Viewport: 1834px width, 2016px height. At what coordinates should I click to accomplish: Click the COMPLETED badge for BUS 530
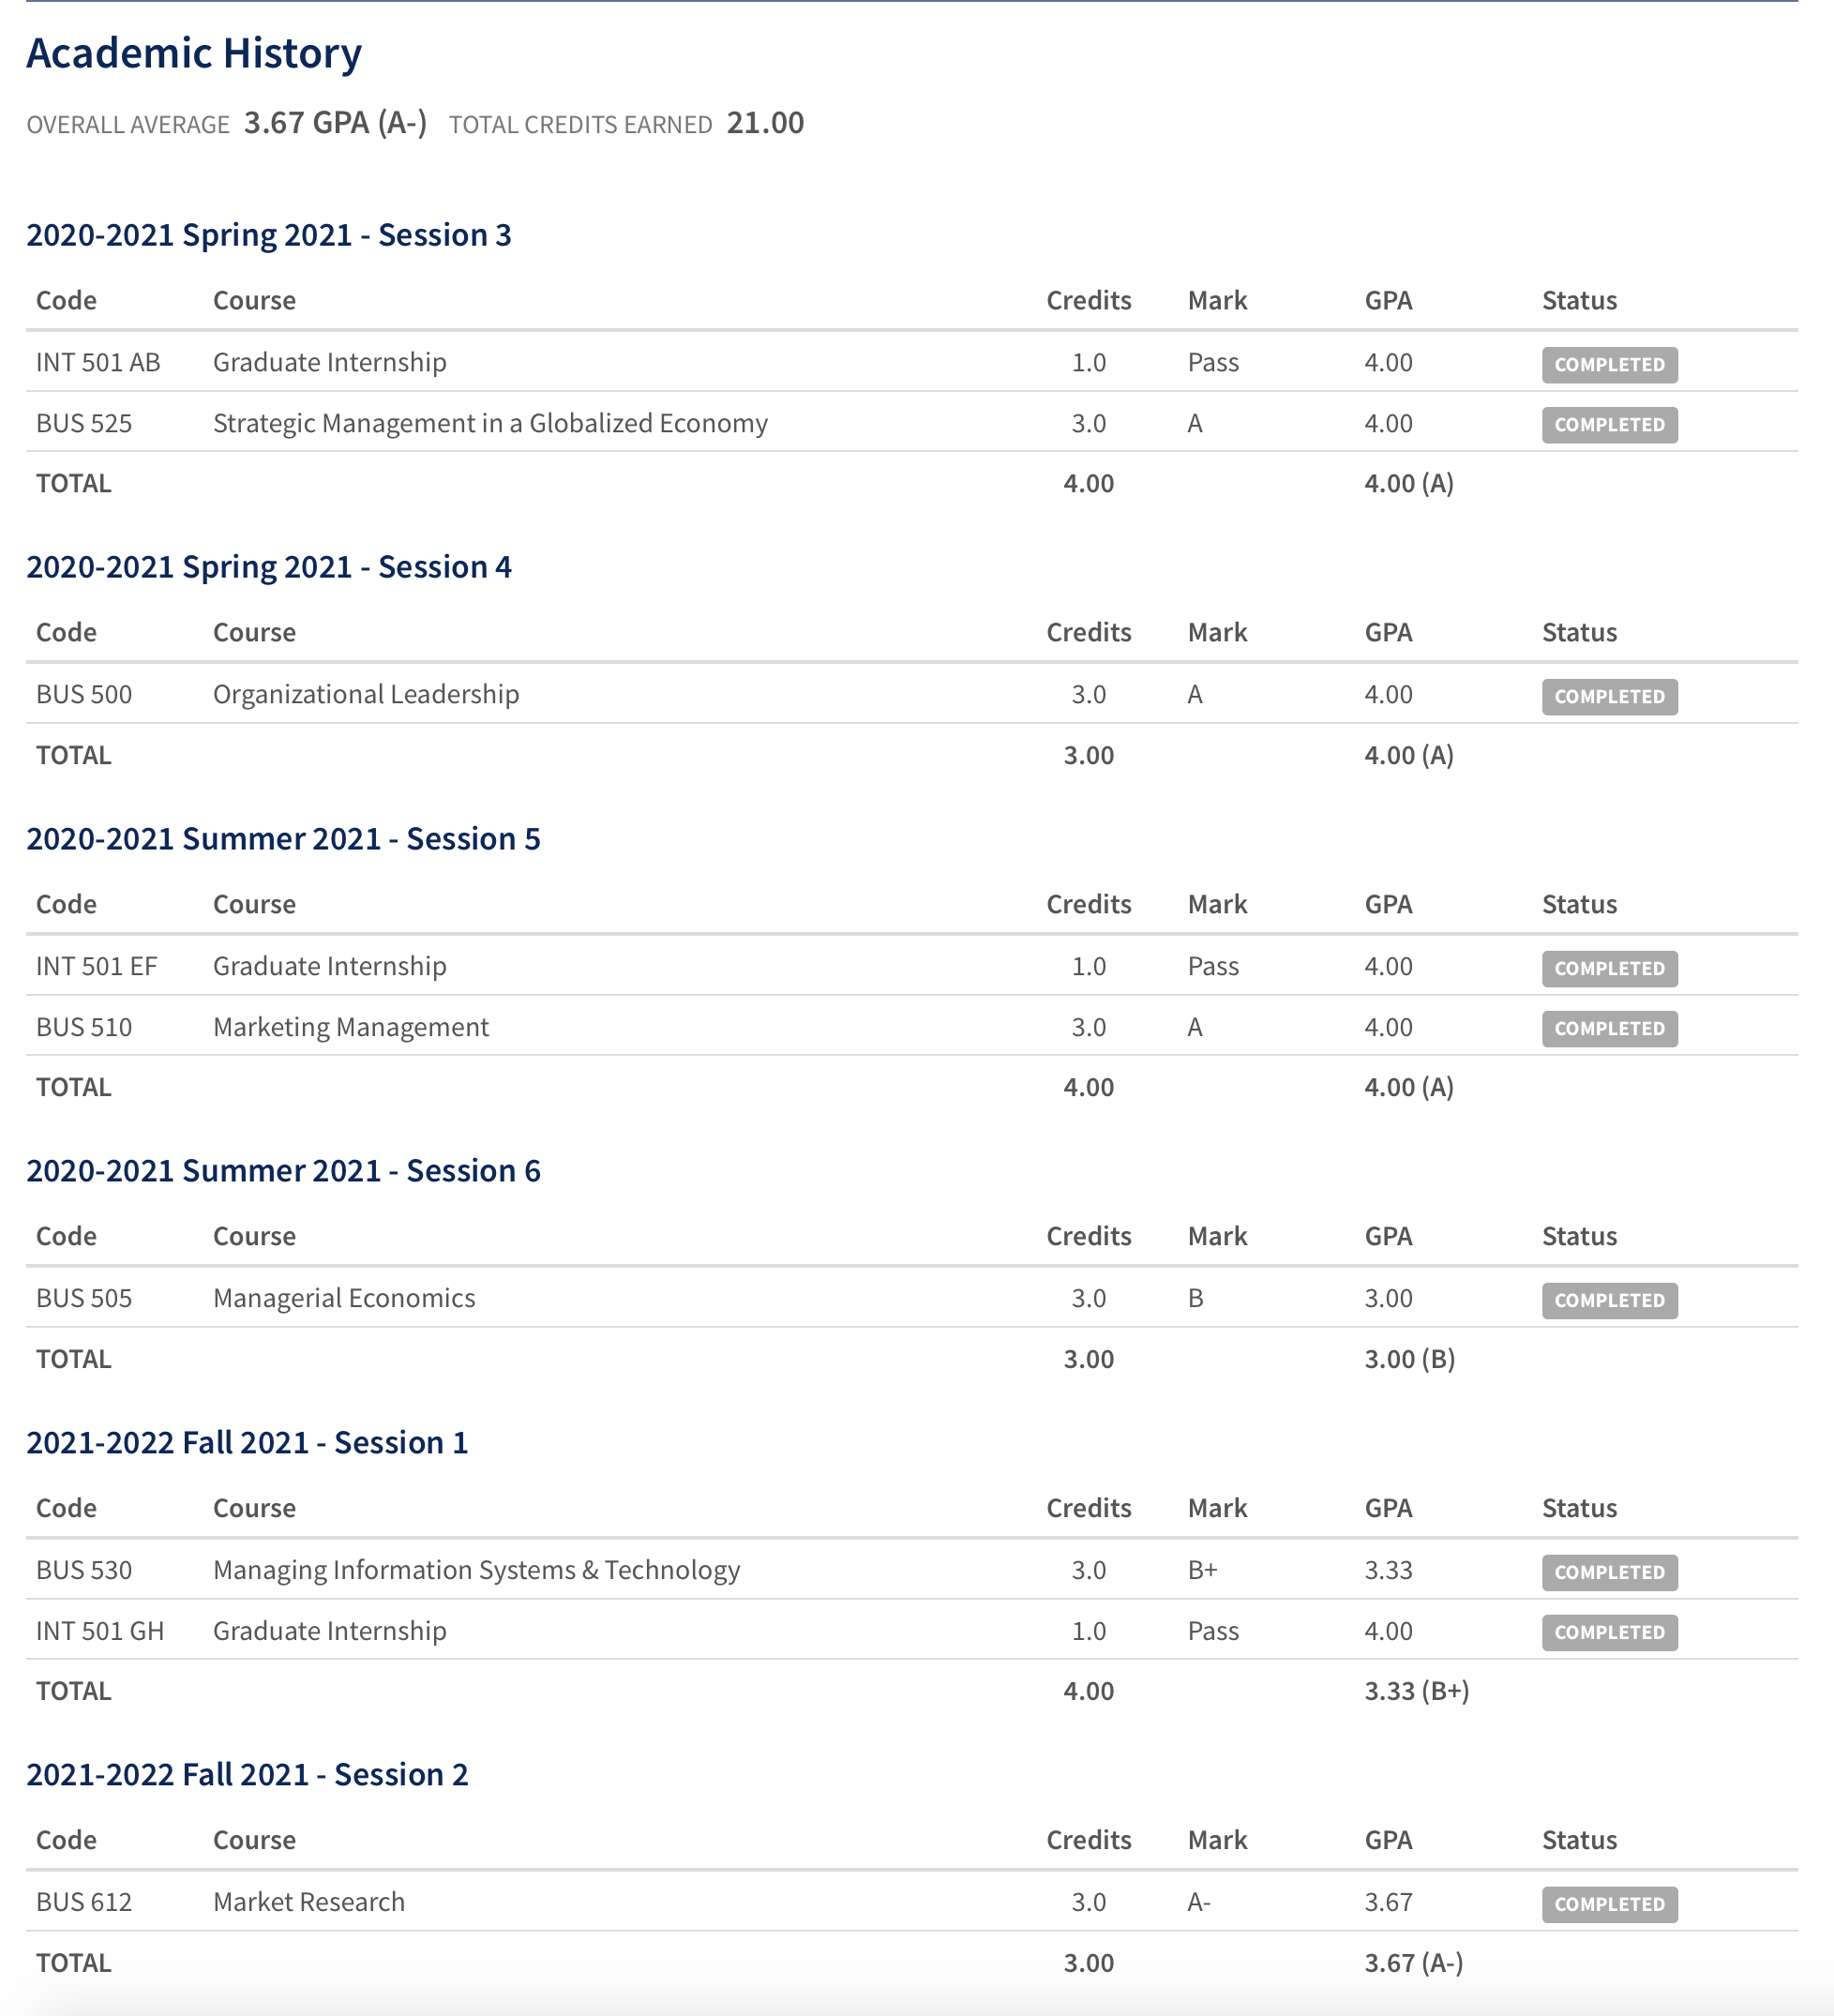coord(1609,1572)
